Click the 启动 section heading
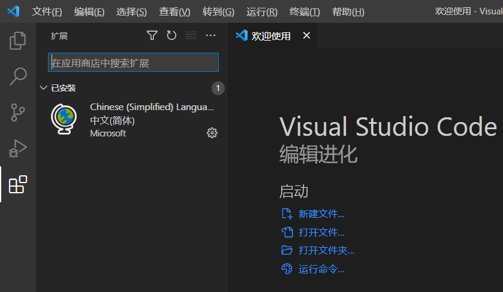This screenshot has width=503, height=292. coord(294,191)
